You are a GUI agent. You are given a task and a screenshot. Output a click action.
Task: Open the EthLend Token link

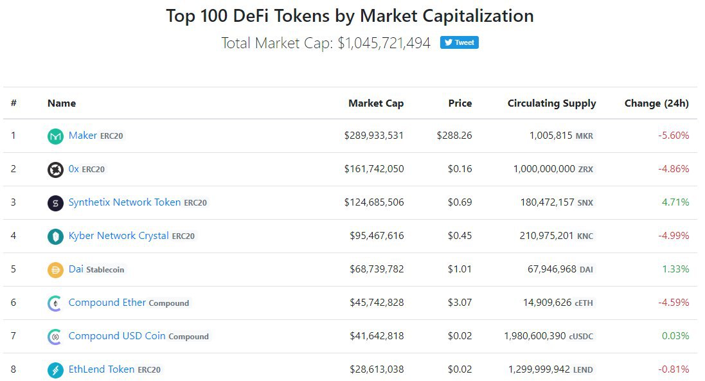point(102,369)
